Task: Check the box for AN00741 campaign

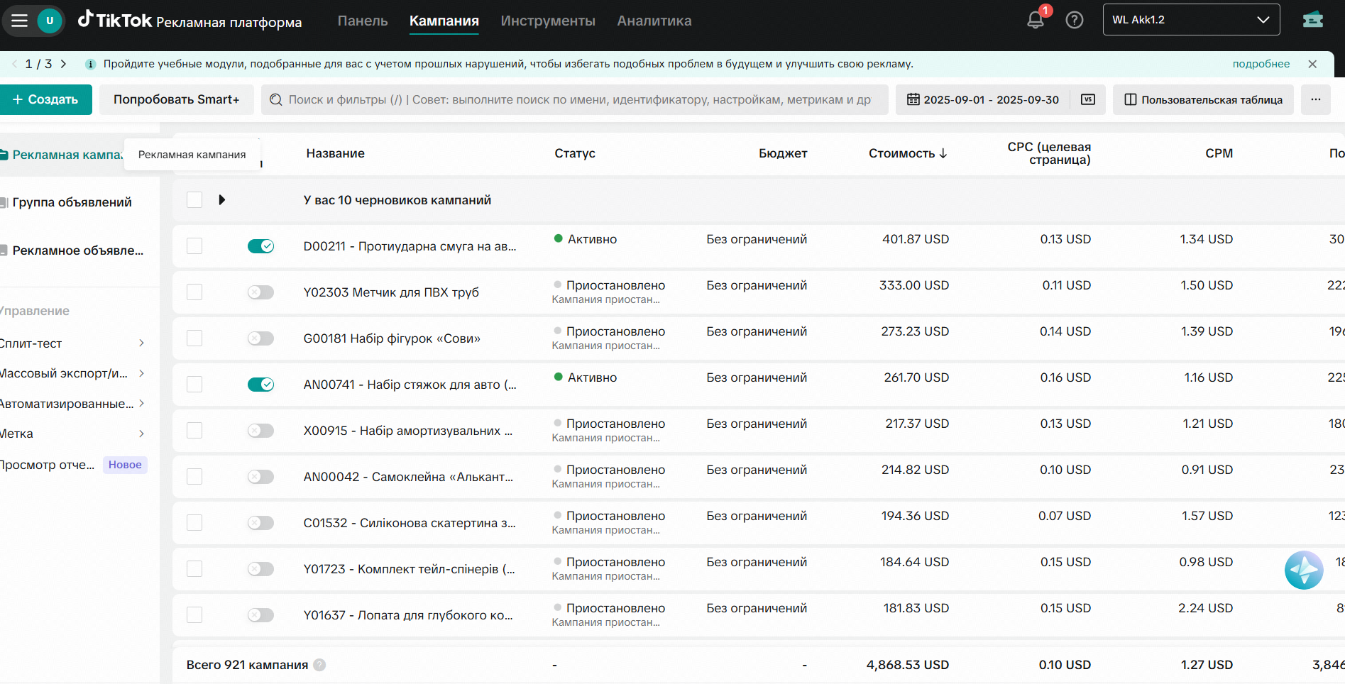Action: [x=194, y=385]
